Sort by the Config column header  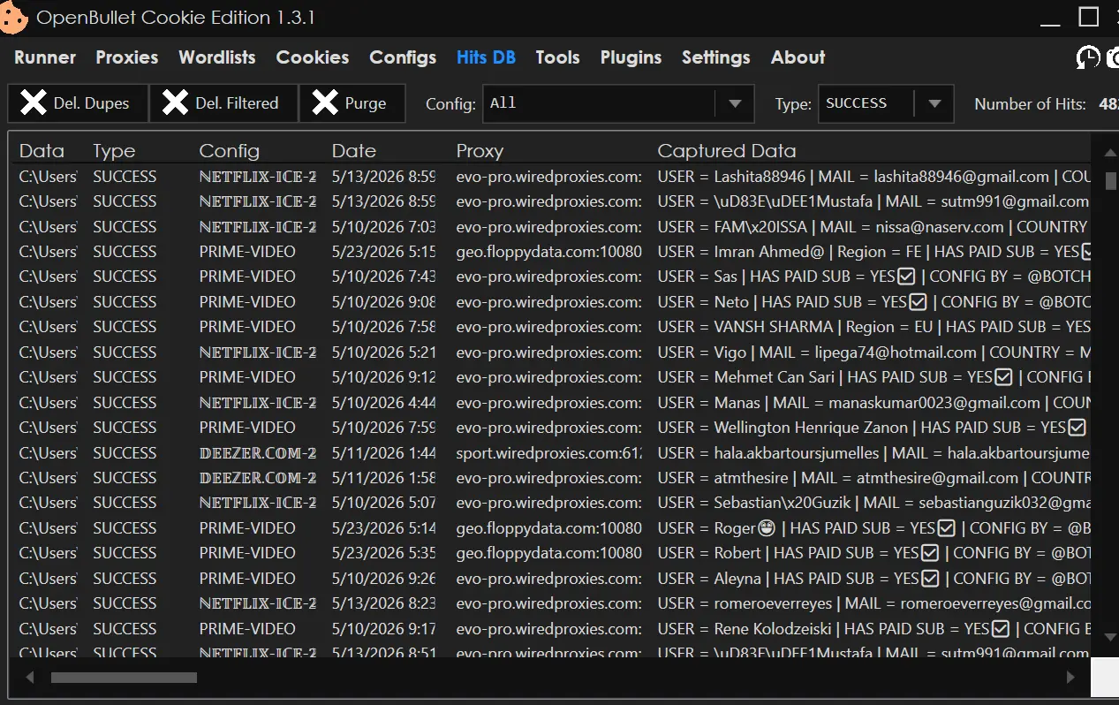pyautogui.click(x=230, y=151)
